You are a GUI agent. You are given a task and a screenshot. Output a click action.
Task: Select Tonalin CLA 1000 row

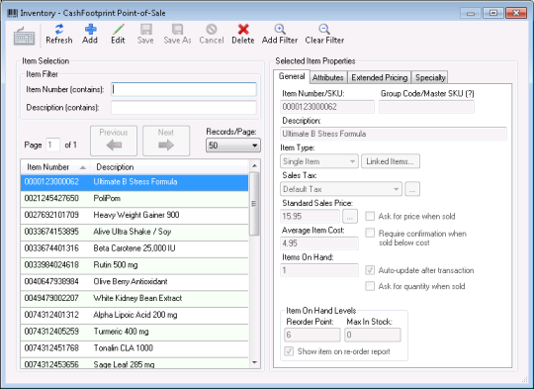134,348
